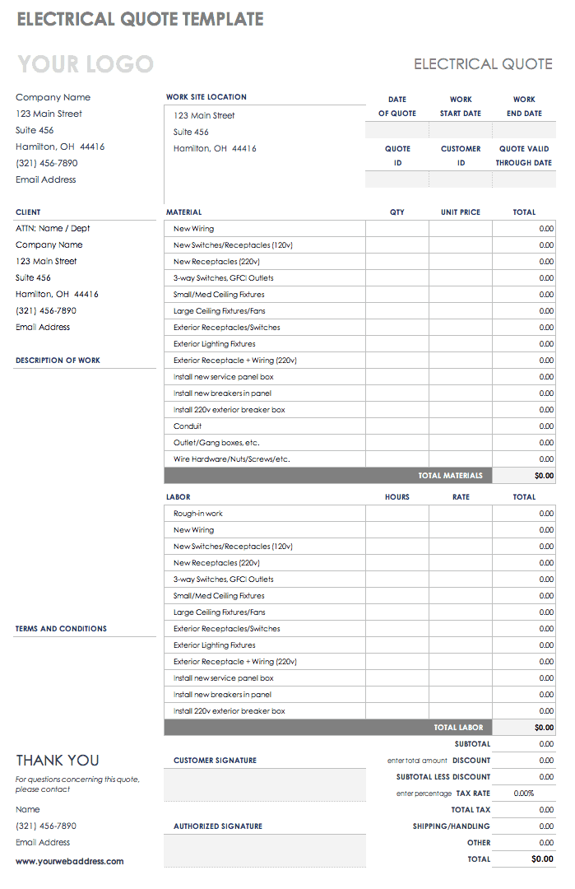Click the YOUR LOGO placeholder
This screenshot has width=575, height=889.
tap(86, 64)
